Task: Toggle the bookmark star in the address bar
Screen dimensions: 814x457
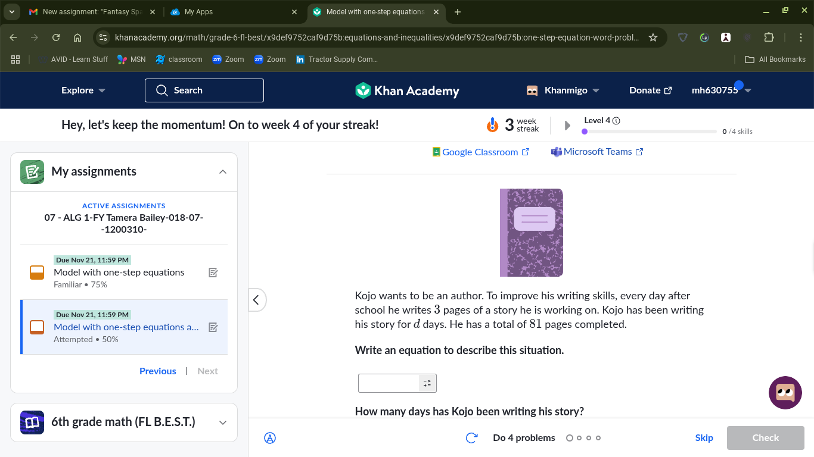Action: click(x=653, y=37)
